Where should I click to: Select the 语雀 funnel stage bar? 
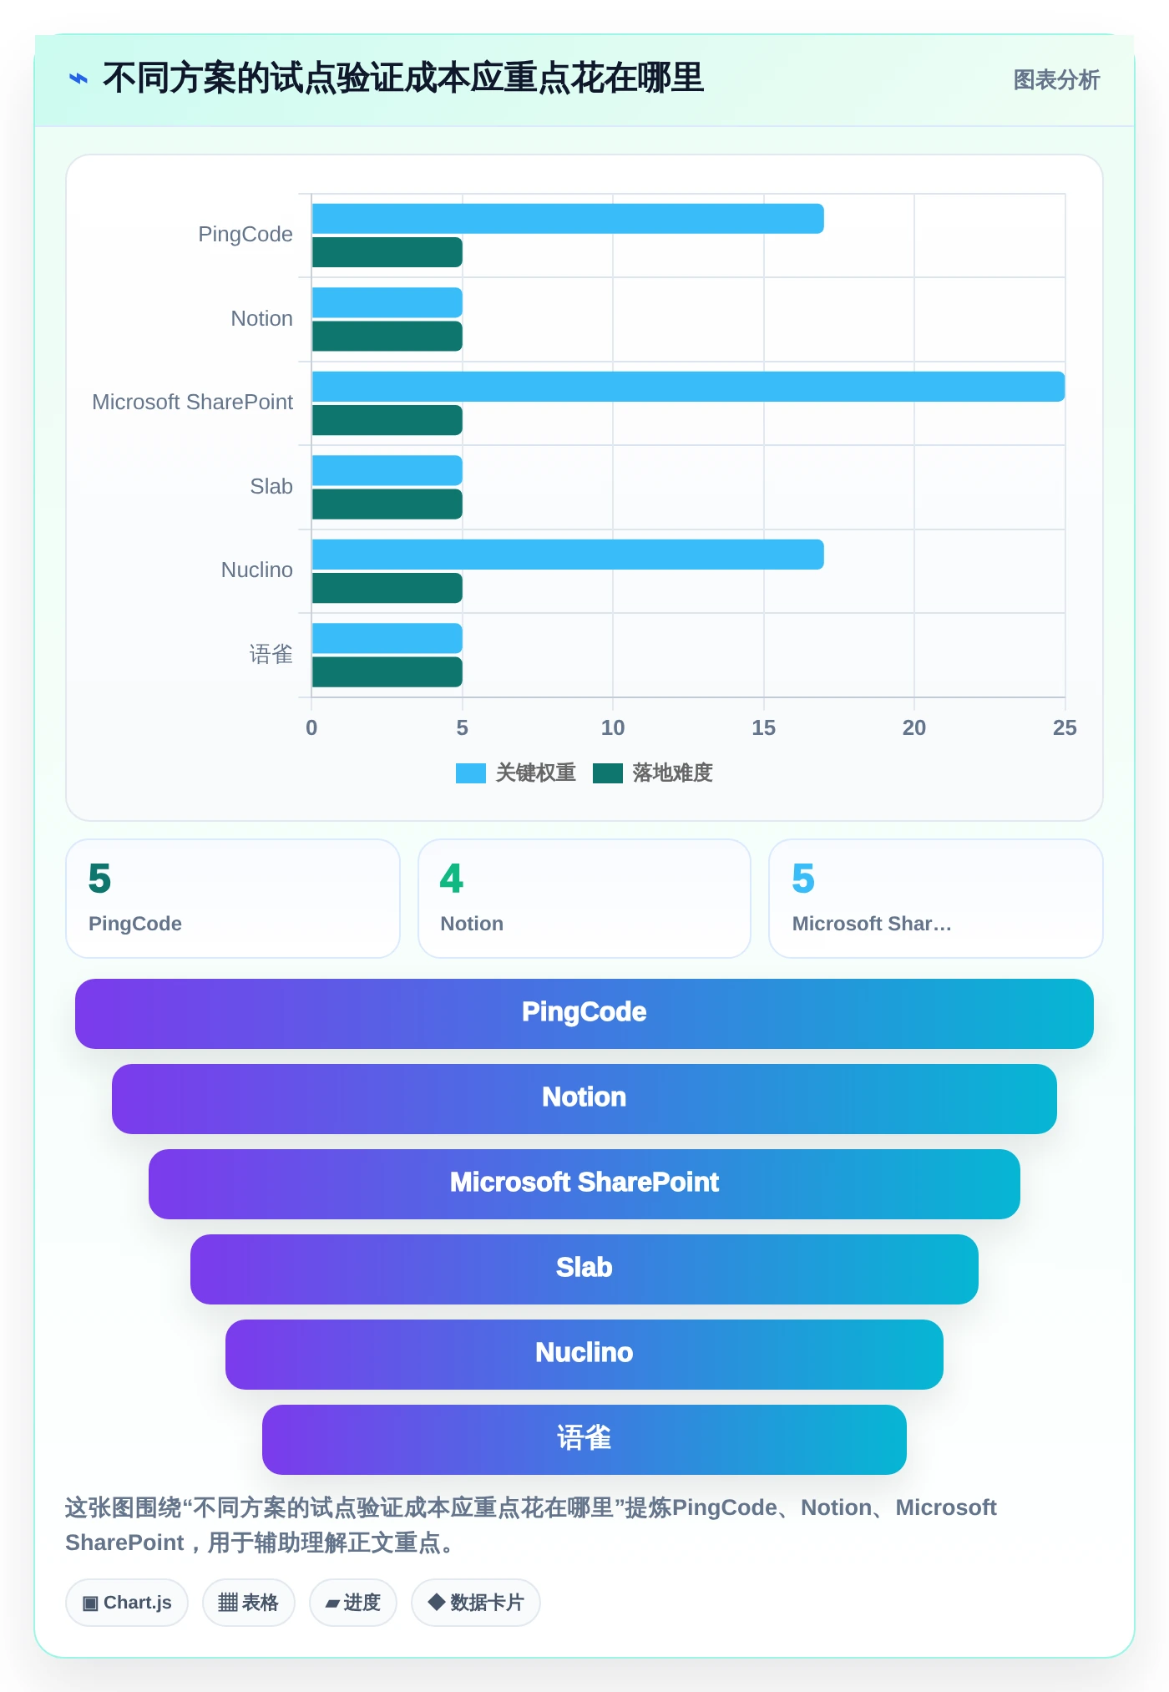[584, 1440]
